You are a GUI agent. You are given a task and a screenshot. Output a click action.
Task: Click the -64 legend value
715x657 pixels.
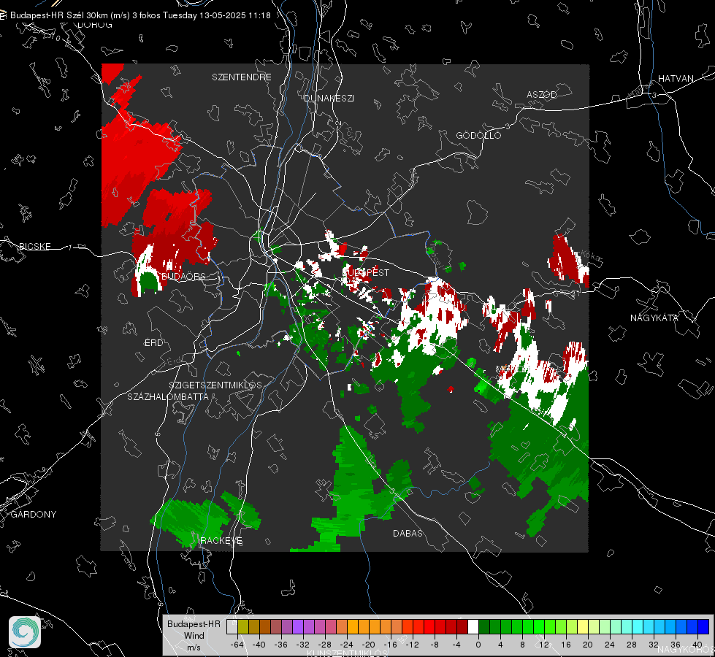237,645
